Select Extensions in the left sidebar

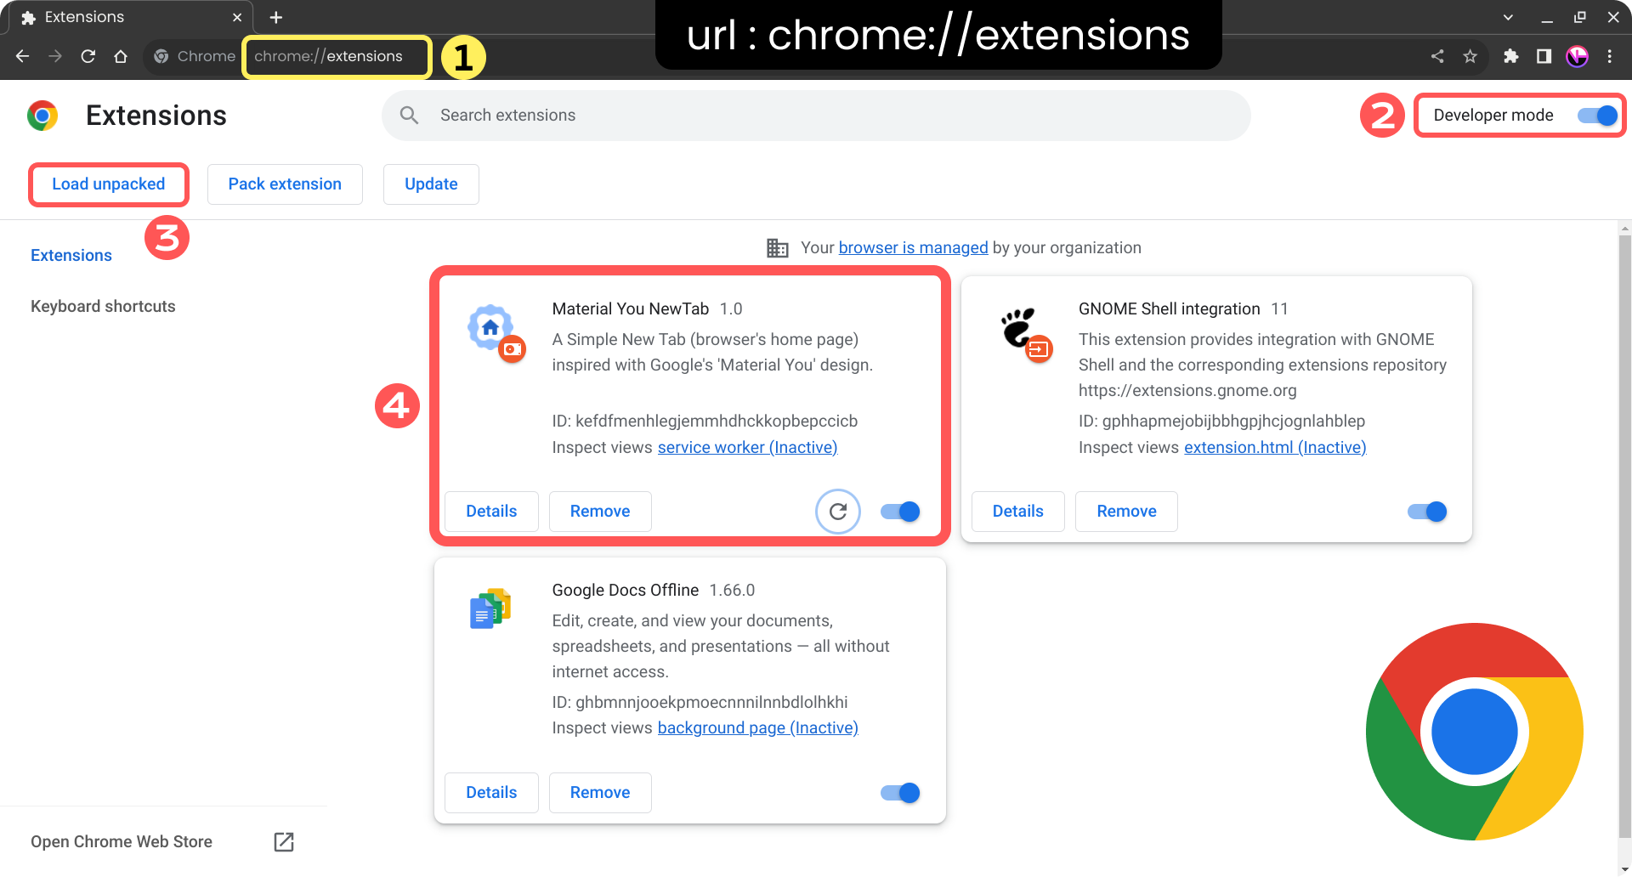(71, 256)
